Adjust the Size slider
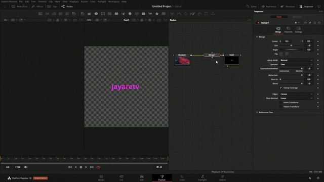 [291, 45]
